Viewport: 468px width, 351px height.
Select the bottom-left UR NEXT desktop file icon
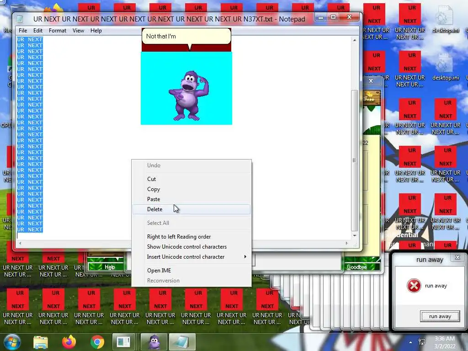point(18,307)
